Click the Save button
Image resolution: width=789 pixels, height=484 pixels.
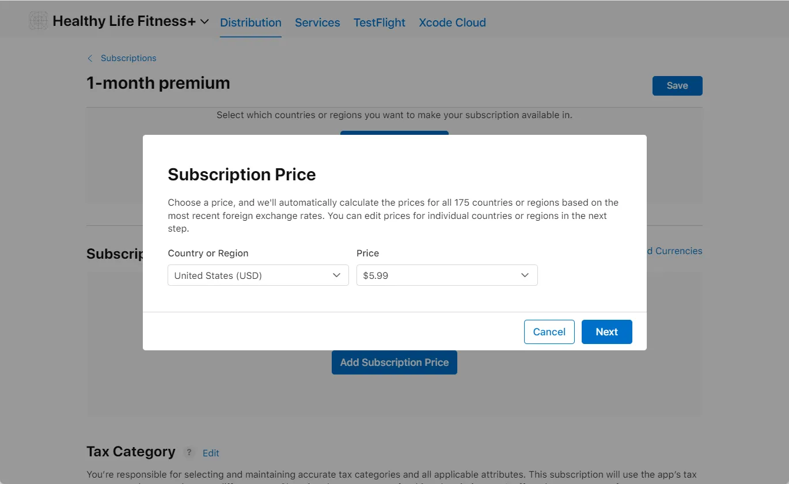[x=677, y=85]
